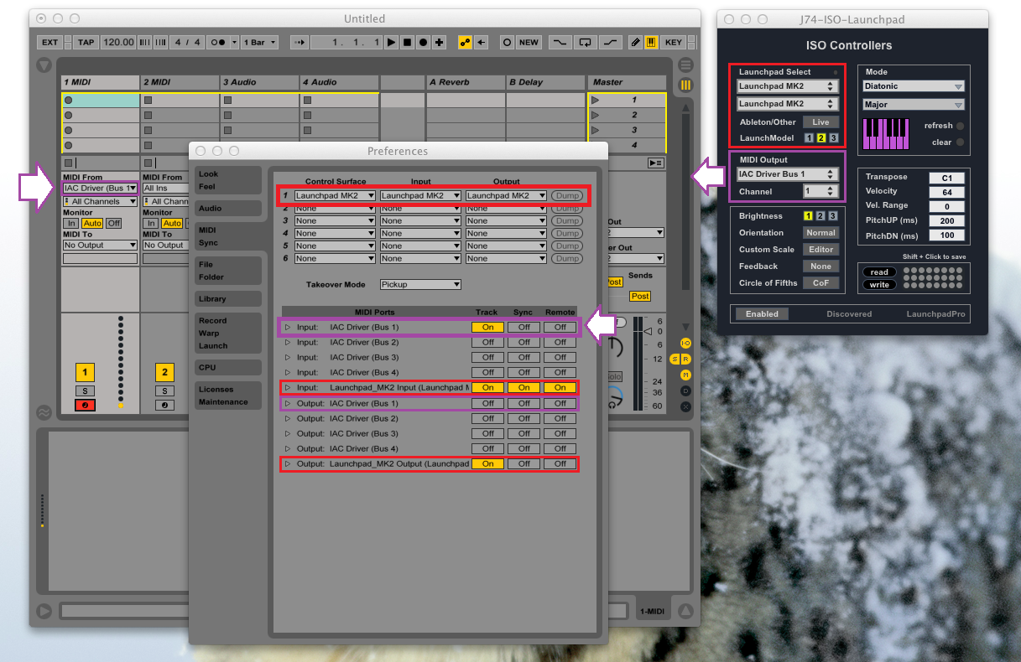Toggle the Sends section show/hide S button

coord(674,359)
